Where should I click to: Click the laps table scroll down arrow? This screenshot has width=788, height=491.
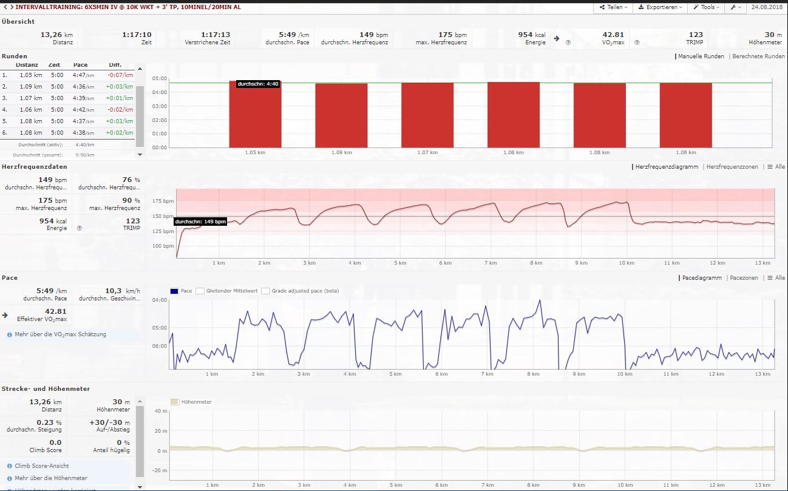pos(140,154)
